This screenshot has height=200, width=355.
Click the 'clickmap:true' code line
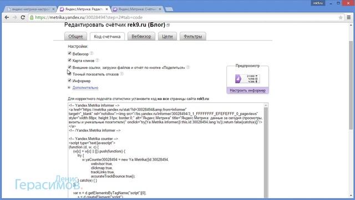click(102, 168)
